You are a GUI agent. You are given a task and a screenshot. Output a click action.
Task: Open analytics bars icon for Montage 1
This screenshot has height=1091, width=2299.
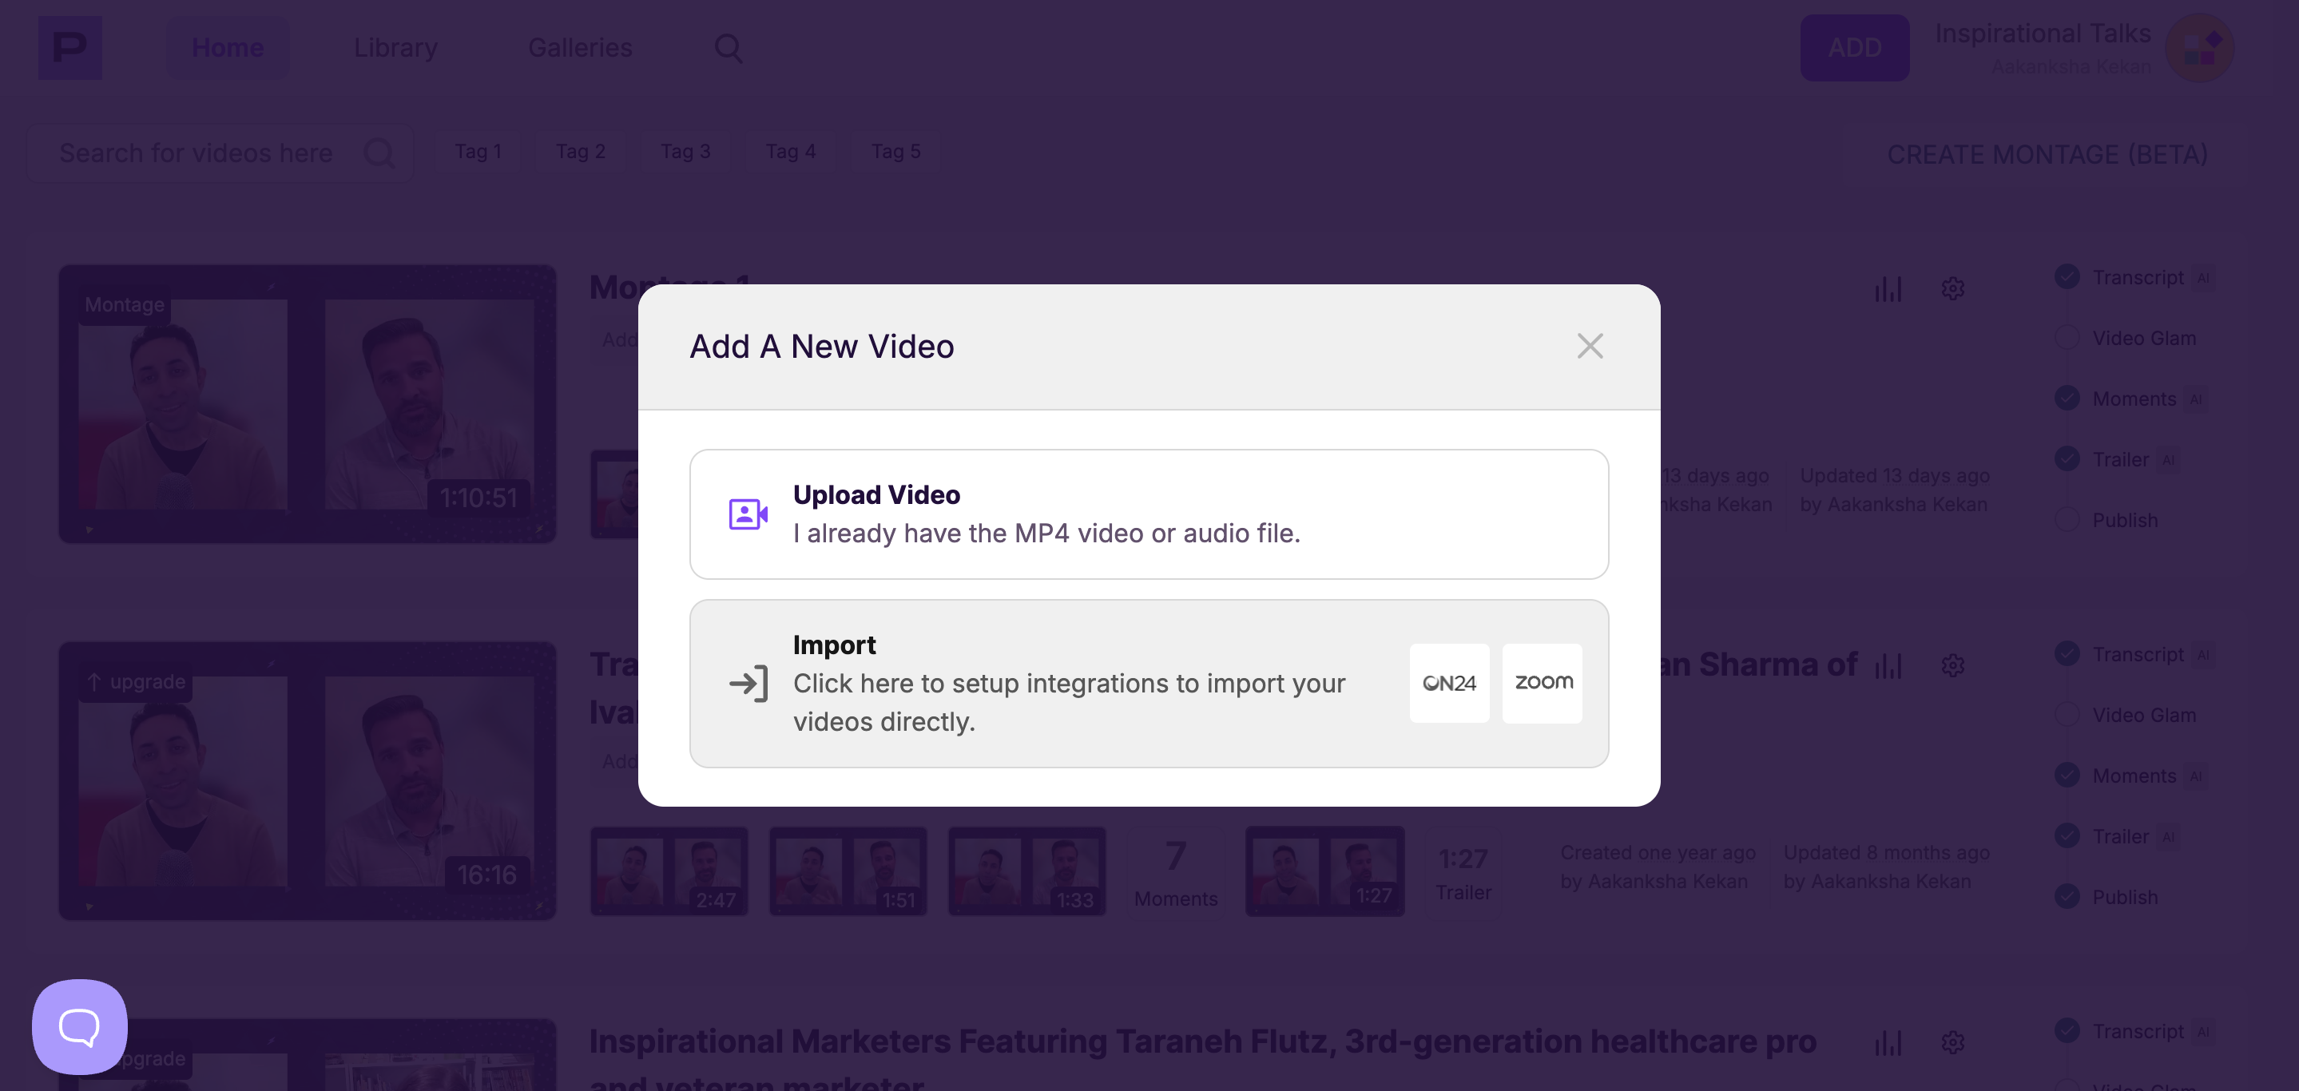[x=1888, y=289]
